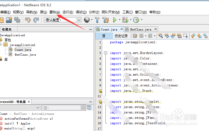
Task: Open the 帮助(H) menu
Action: pyautogui.click(x=155, y=12)
